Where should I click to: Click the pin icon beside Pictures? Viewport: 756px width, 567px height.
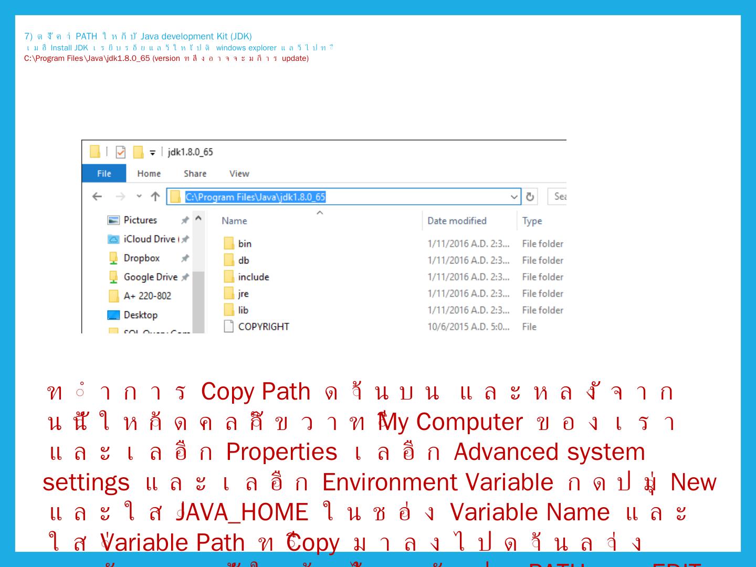185,220
